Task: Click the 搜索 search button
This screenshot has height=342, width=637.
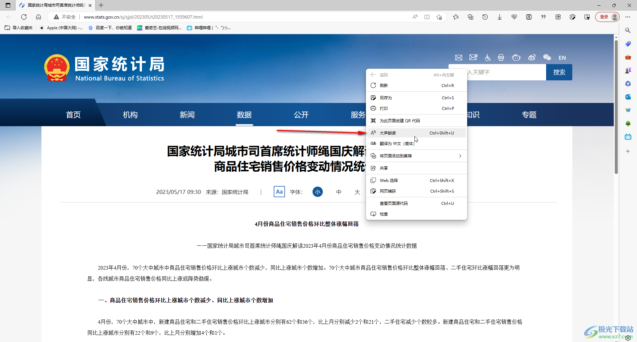Action: pos(559,72)
